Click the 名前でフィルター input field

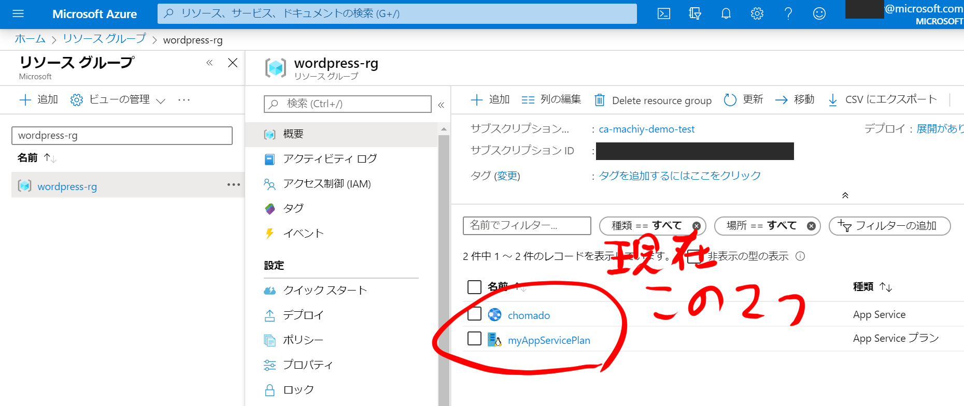(527, 226)
